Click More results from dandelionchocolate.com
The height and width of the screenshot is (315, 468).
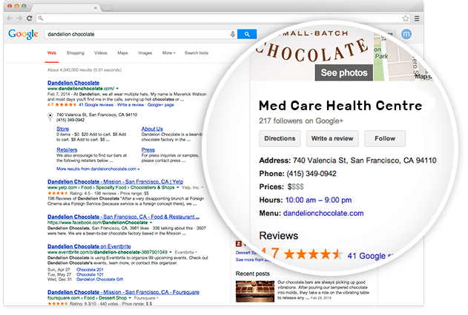click(x=98, y=169)
